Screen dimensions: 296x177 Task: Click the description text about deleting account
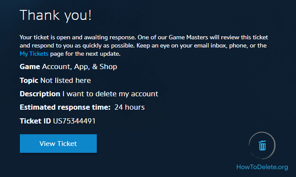[110, 94]
